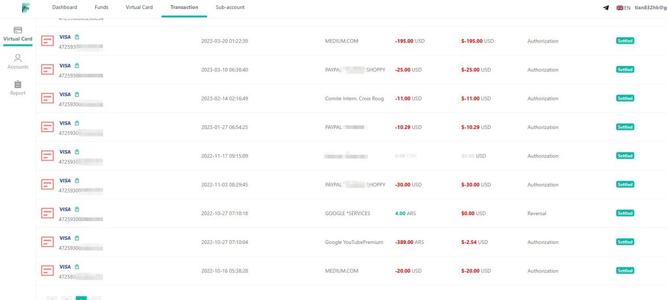Click the green app logo in the header
This screenshot has width=667, height=300.
point(26,7)
